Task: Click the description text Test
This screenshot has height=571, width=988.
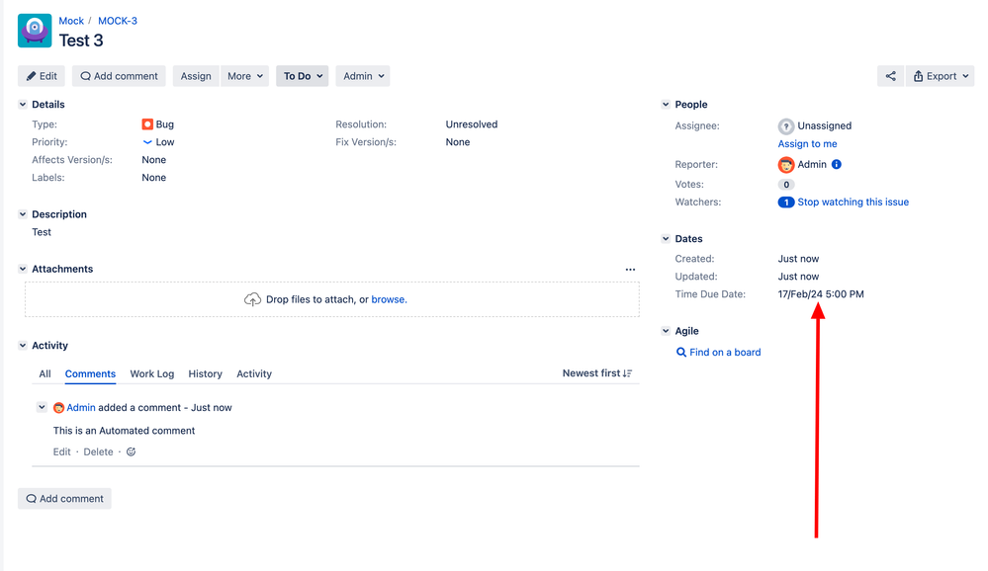Action: [x=42, y=232]
